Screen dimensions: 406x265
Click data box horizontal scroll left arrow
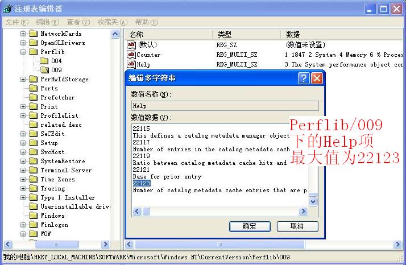point(137,212)
